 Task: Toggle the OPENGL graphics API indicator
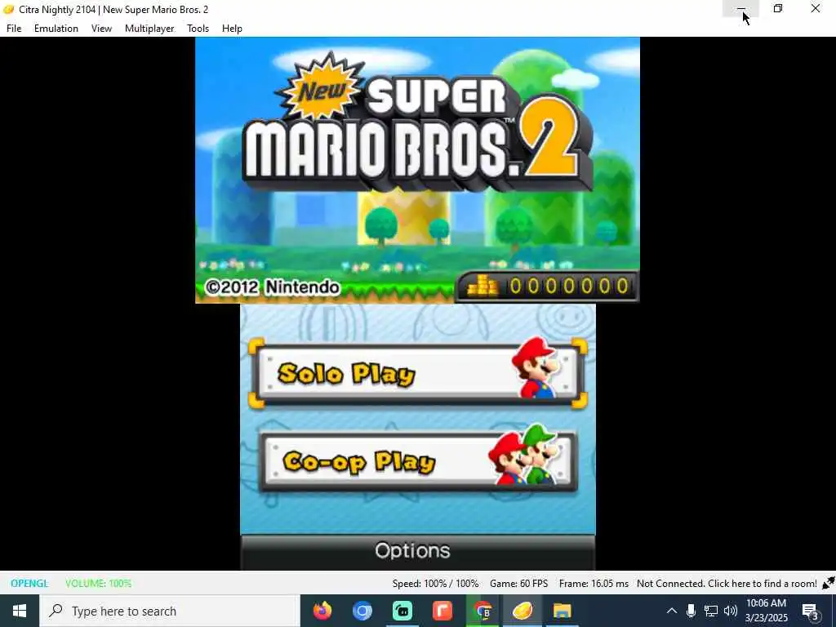(x=29, y=583)
